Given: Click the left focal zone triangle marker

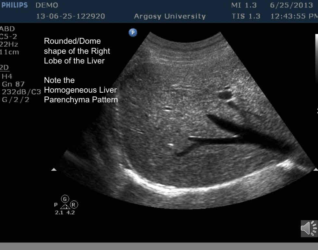Looking at the screenshot, I should coord(54,169).
